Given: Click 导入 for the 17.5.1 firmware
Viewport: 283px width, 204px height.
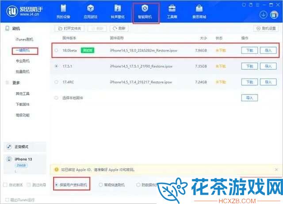Looking at the screenshot, I should pyautogui.click(x=268, y=66).
